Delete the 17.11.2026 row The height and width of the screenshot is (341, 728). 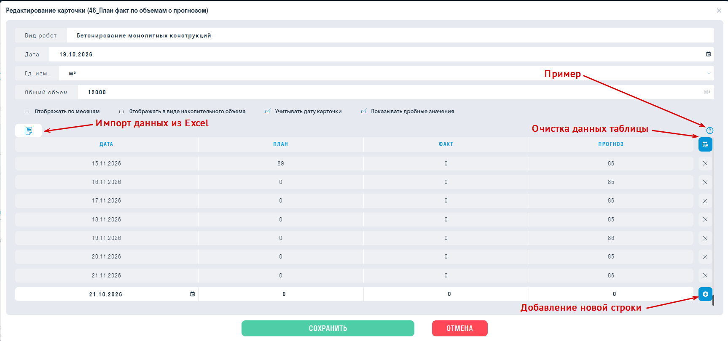point(705,201)
